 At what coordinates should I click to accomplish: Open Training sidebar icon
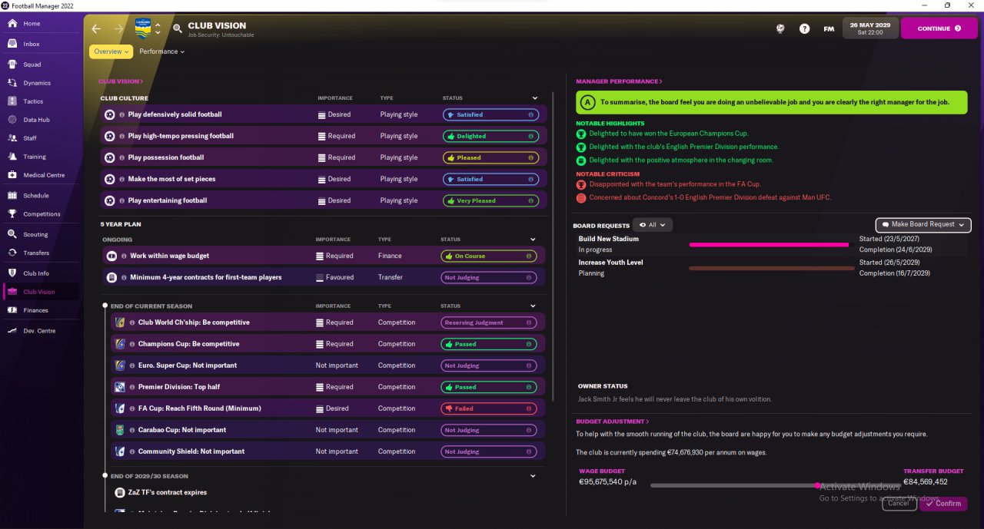click(x=12, y=157)
